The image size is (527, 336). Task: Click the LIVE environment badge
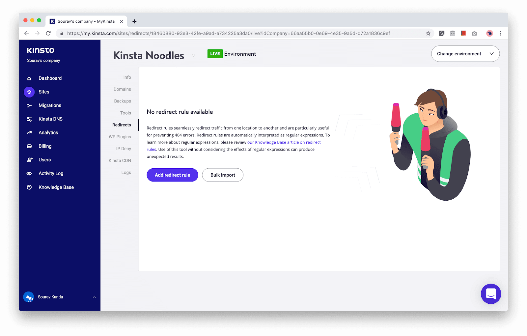[x=215, y=54]
